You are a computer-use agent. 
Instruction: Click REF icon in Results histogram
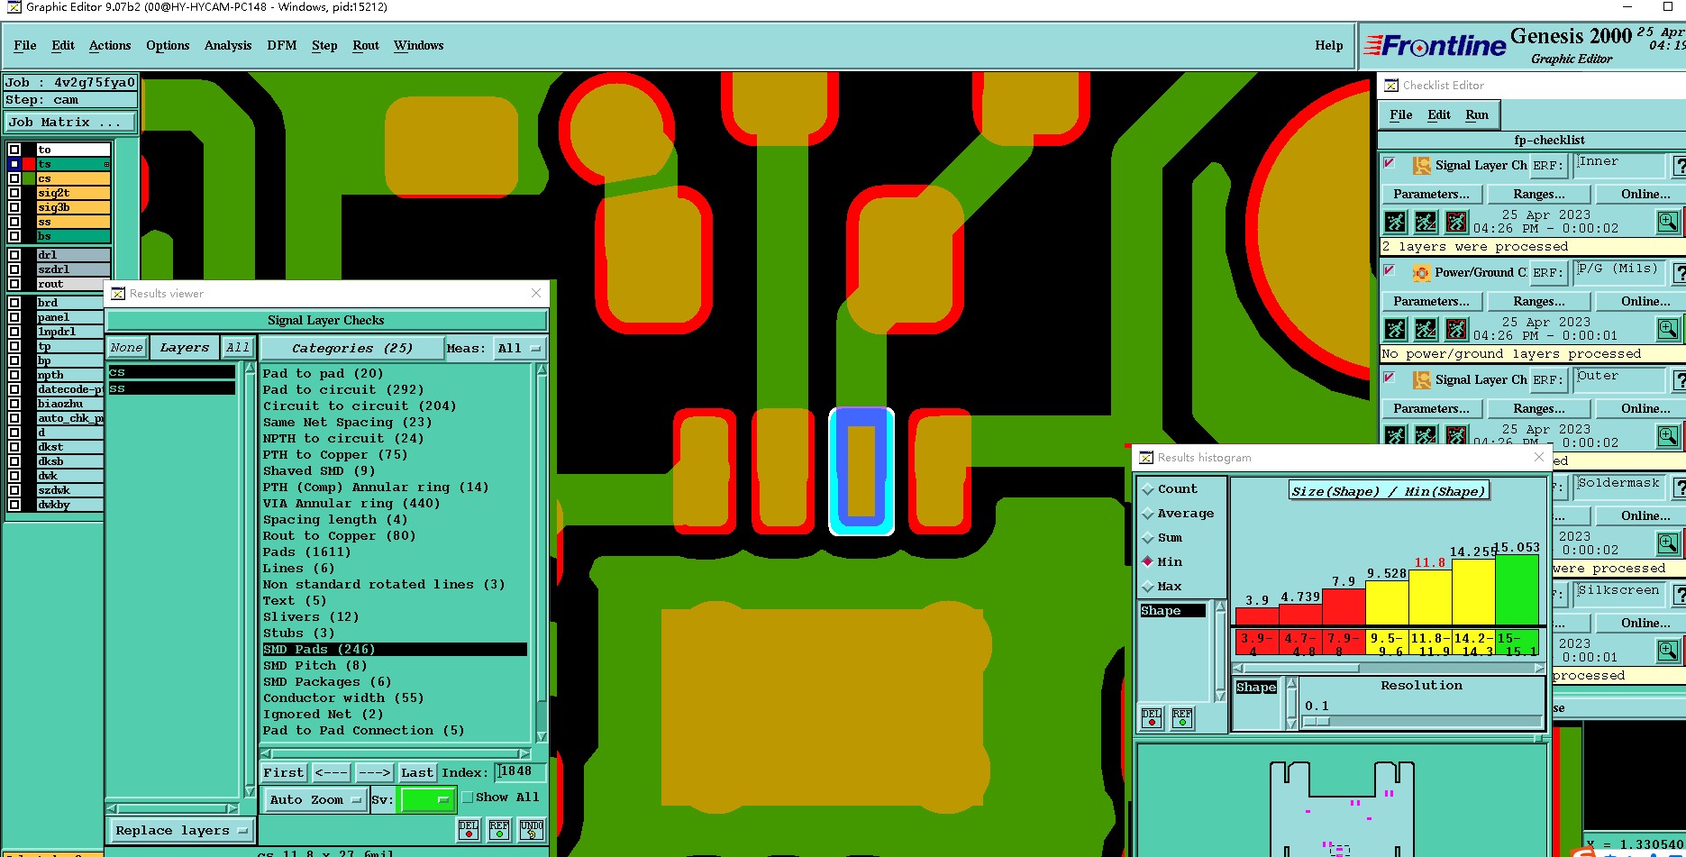(1182, 718)
